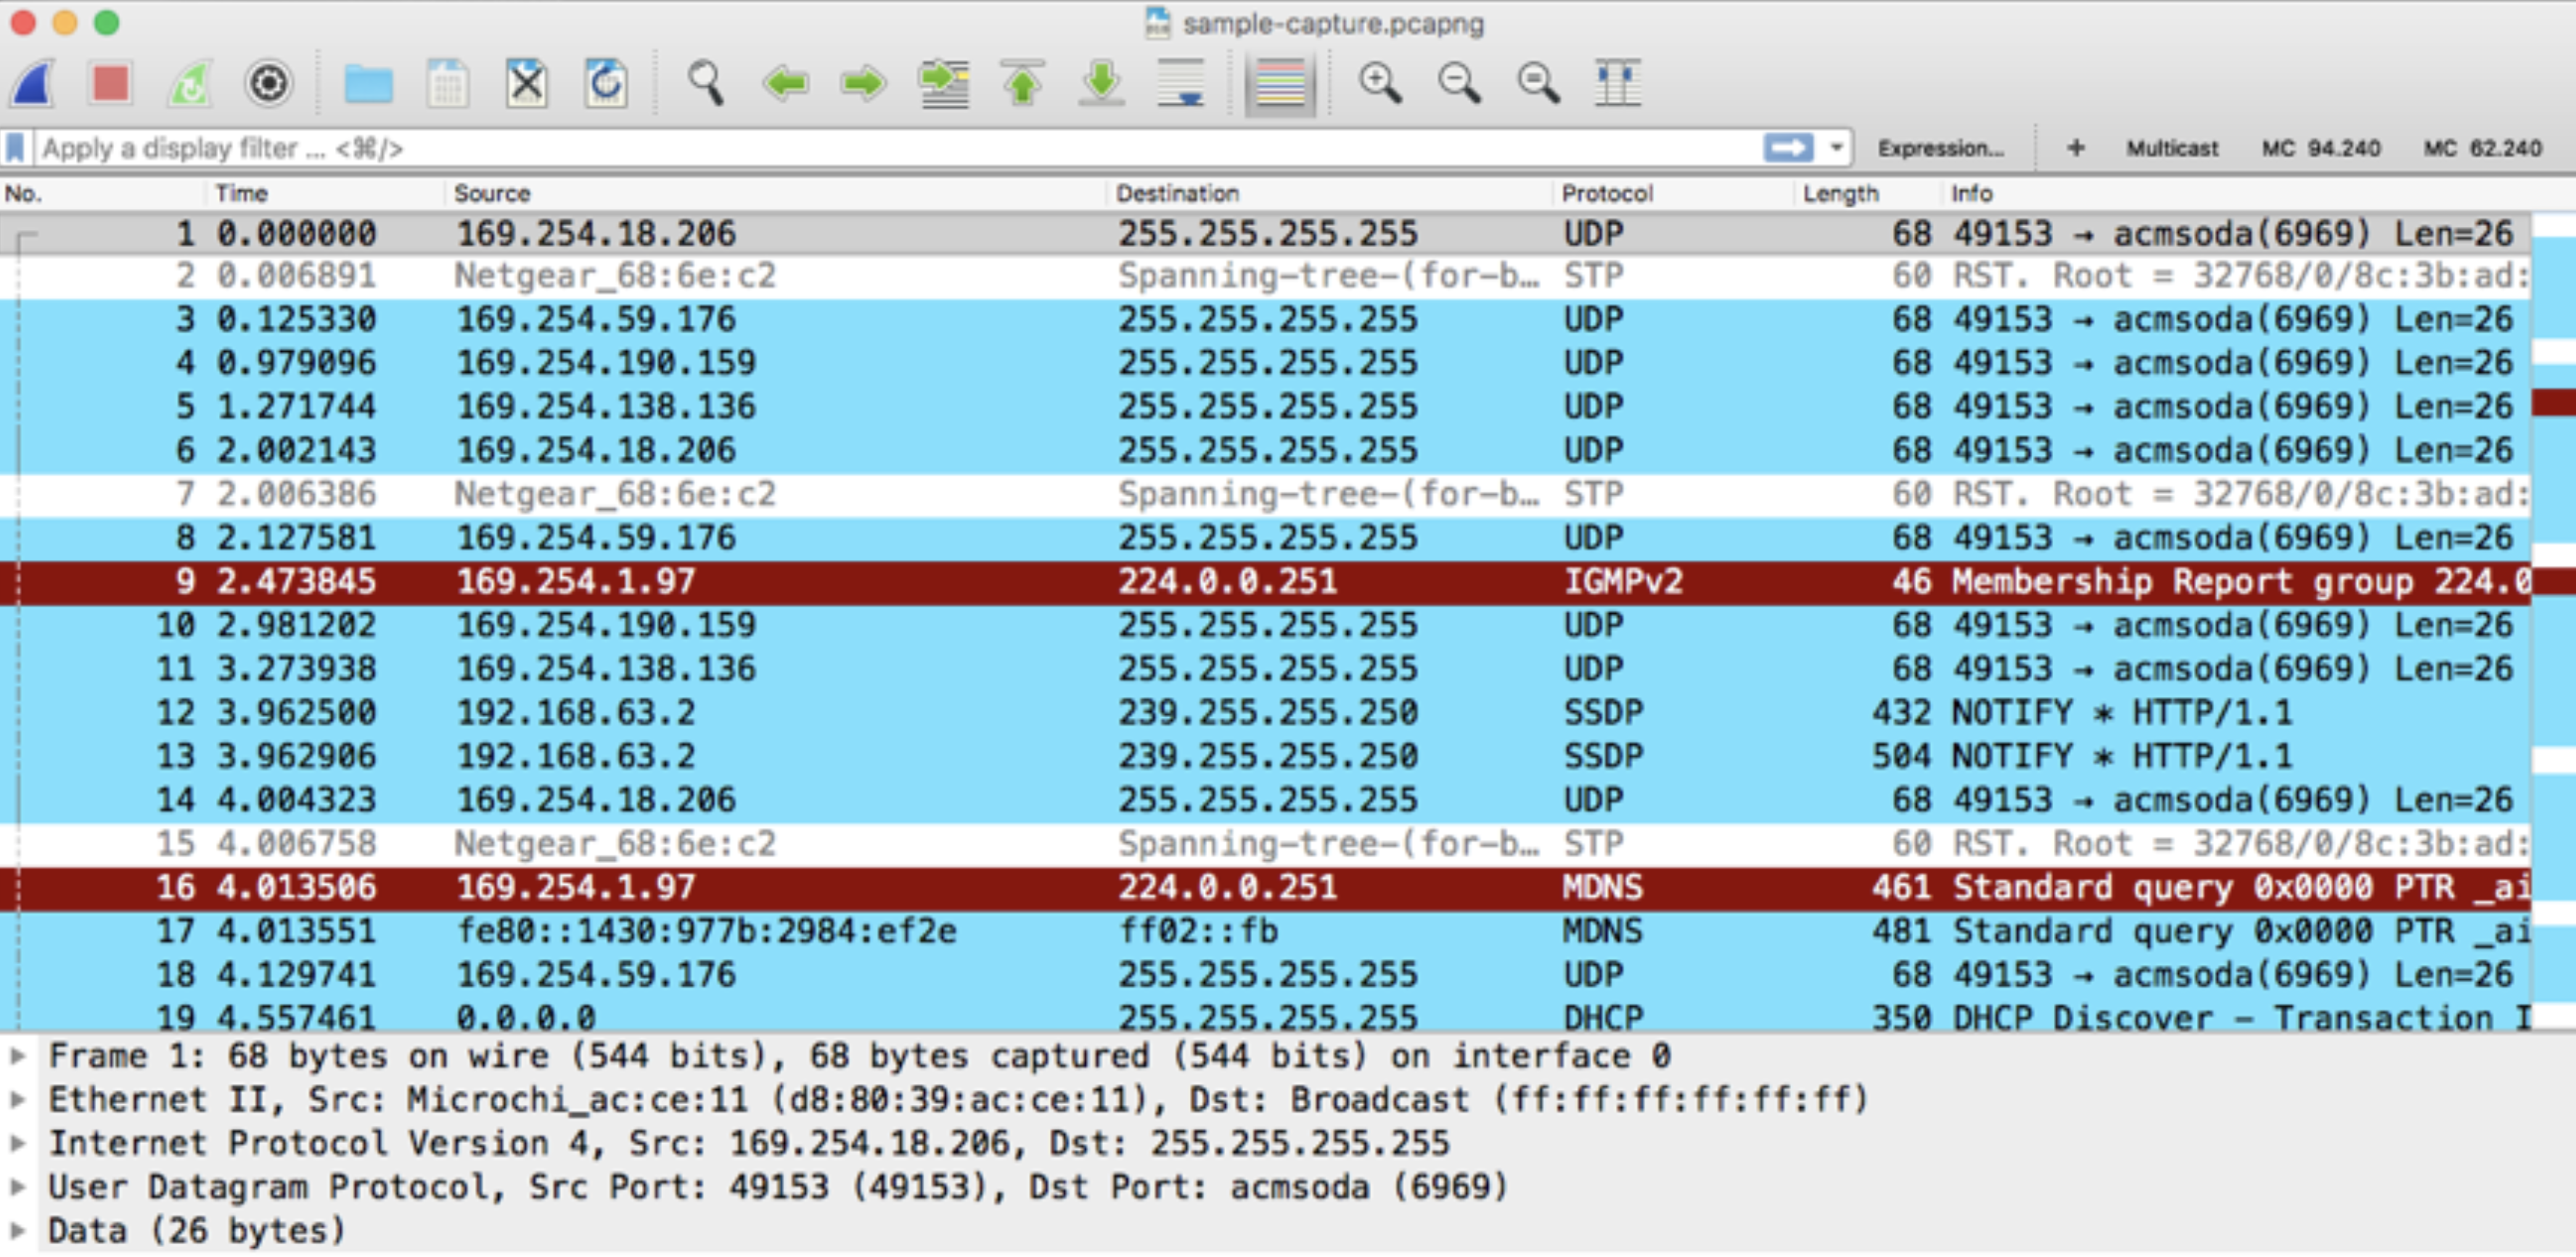Click inside the display filter field
2576x1257 pixels.
coord(800,147)
